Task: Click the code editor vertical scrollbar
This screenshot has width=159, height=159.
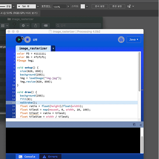Action: [x=139, y=72]
